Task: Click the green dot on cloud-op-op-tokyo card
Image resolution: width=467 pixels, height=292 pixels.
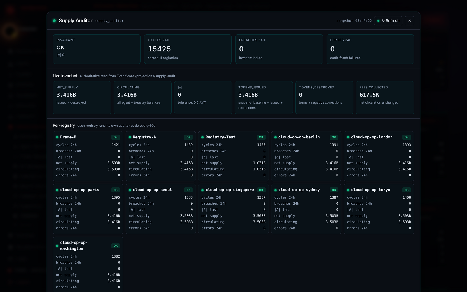Action: tap(348, 190)
